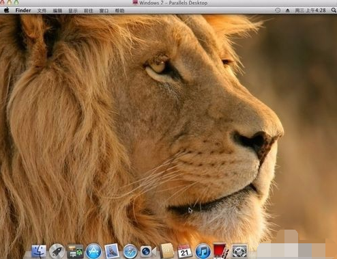This screenshot has height=259, width=337.
Task: Click the Time Machine menu bar icon
Action: [x=278, y=10]
